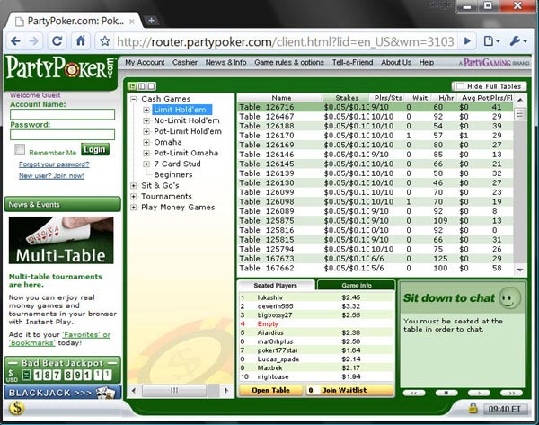
Task: Click the Join Waitlist button
Action: click(x=349, y=390)
